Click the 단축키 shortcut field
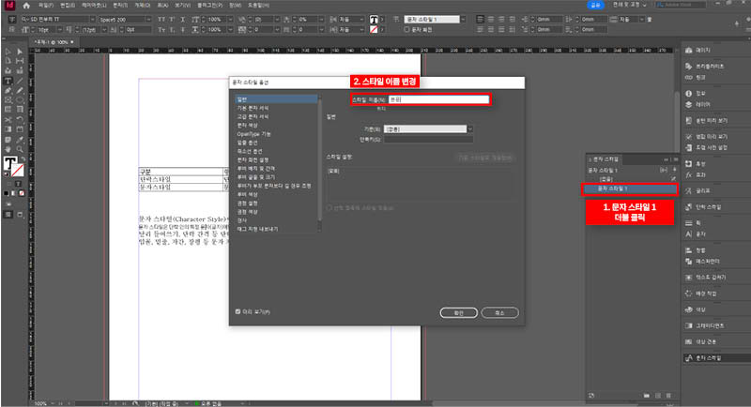751x407 pixels. [x=428, y=139]
